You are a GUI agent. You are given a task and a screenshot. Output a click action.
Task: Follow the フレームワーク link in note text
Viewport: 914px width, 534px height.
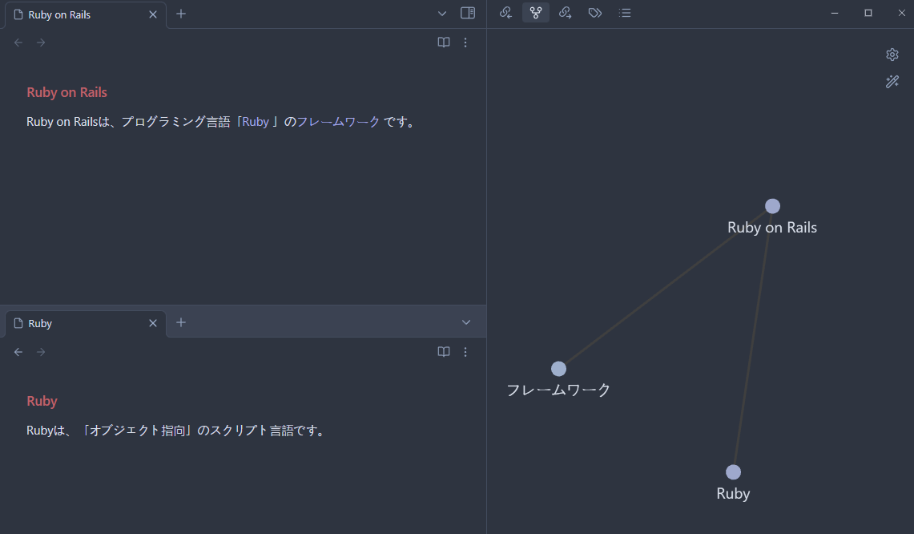pyautogui.click(x=338, y=122)
